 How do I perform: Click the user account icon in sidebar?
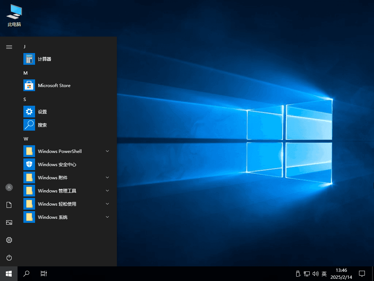tap(9, 187)
